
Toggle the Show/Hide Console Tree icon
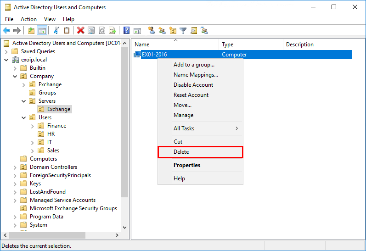tap(42, 30)
